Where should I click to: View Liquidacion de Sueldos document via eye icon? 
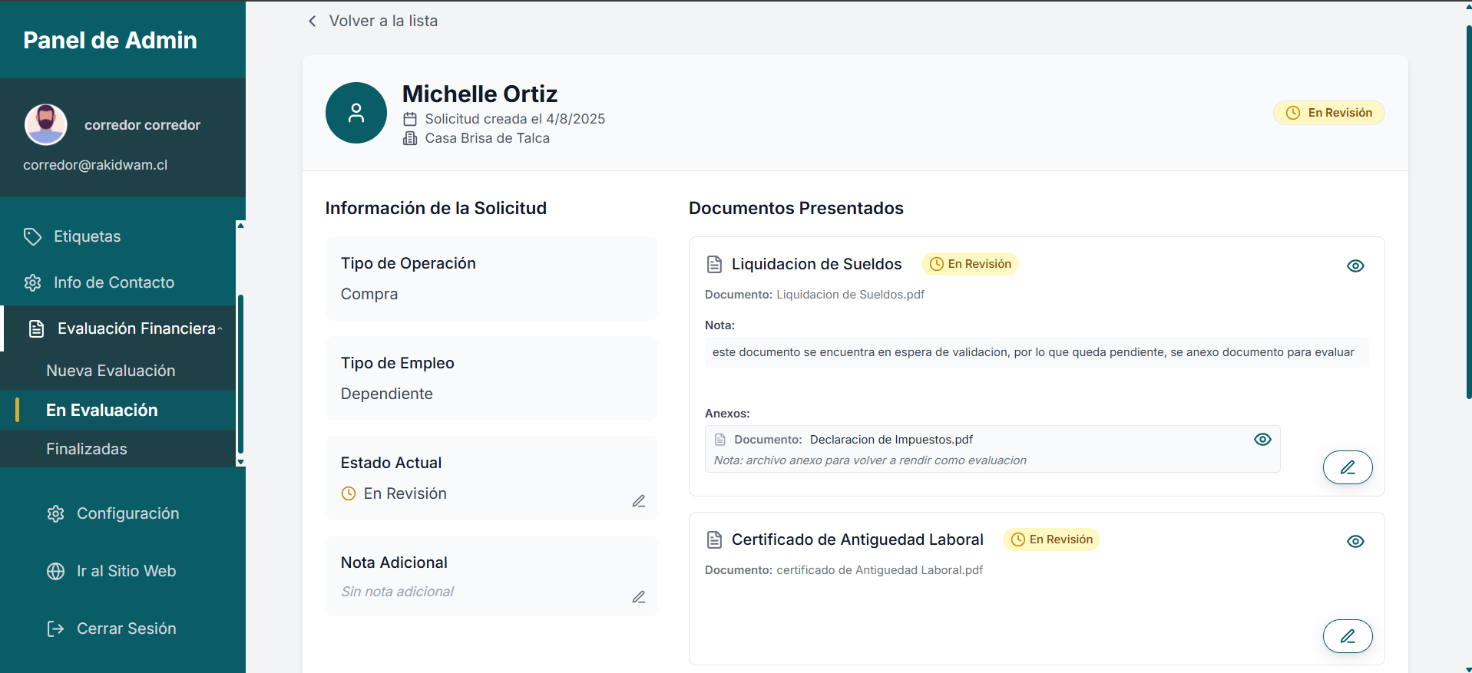click(1355, 266)
